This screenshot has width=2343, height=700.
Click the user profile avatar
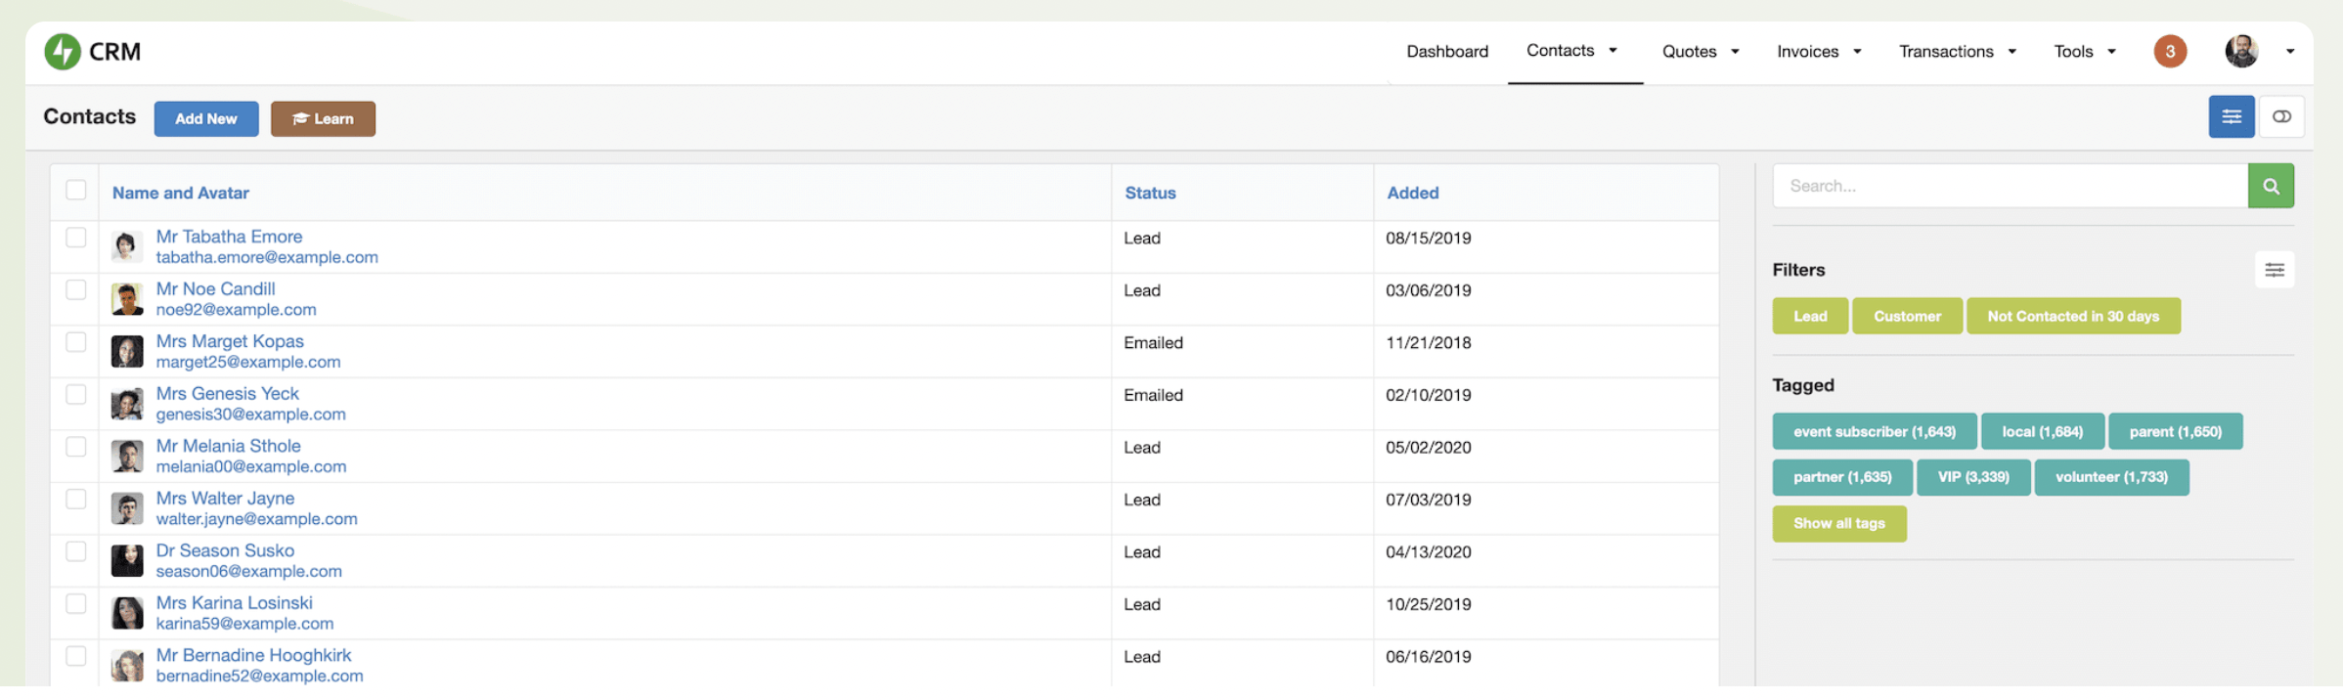click(x=2241, y=52)
